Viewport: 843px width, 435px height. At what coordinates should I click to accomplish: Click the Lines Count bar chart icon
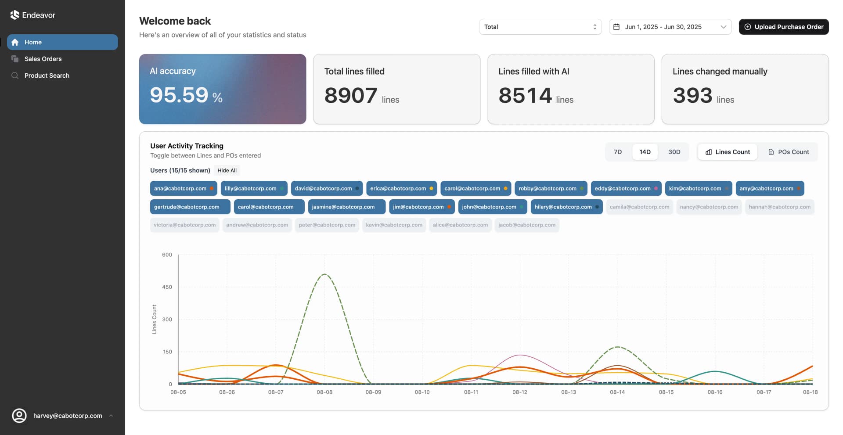click(709, 152)
